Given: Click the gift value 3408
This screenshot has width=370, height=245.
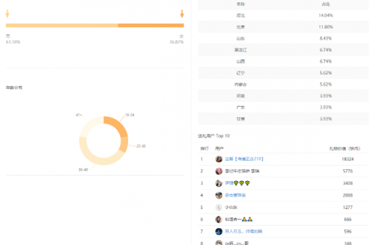Looking at the screenshot, I should coord(348,183).
